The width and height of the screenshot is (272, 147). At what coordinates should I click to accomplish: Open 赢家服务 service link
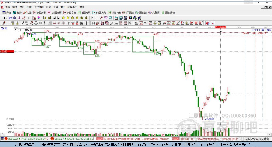click(x=168, y=13)
